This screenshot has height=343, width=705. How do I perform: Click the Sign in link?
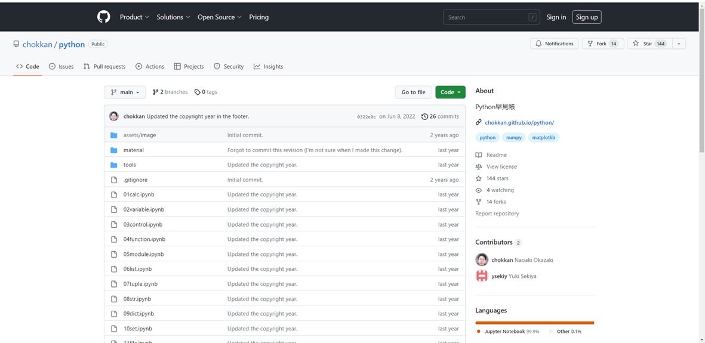pyautogui.click(x=556, y=17)
